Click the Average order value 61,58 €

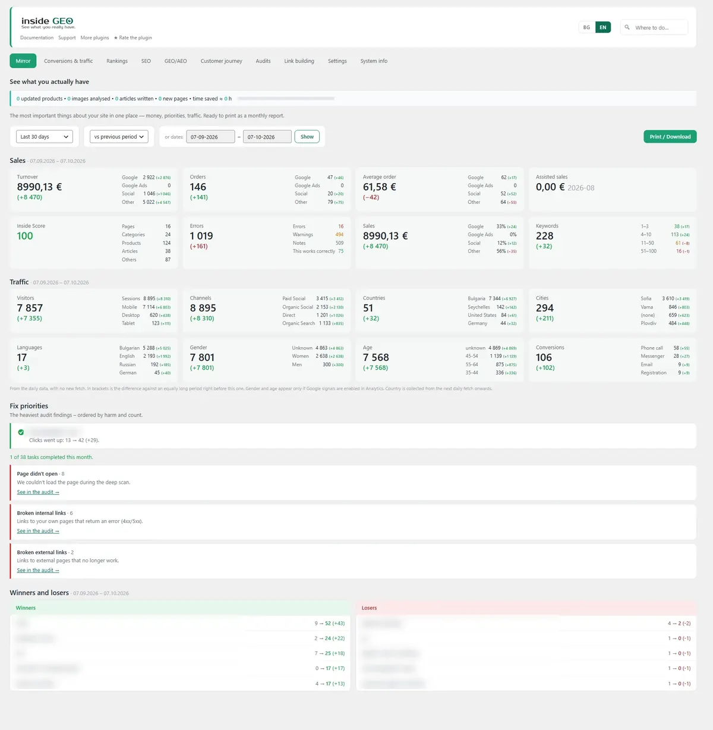pos(380,187)
